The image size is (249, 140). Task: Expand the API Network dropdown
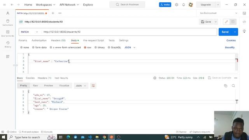pyautogui.click(x=69, y=5)
